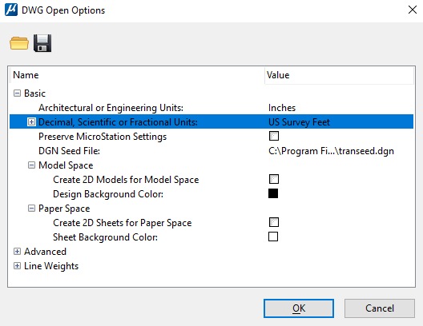Click the Cancel button

(x=380, y=308)
